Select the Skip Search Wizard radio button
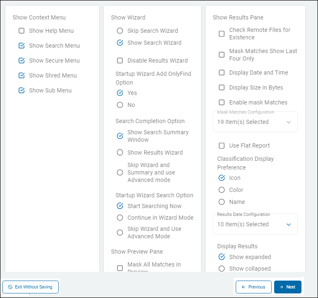 click(x=120, y=31)
